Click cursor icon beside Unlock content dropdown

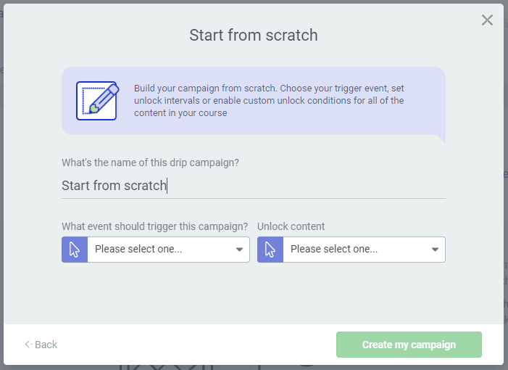270,250
